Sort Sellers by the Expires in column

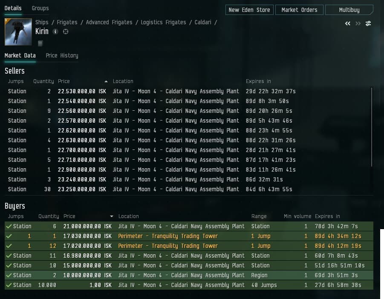coord(258,81)
